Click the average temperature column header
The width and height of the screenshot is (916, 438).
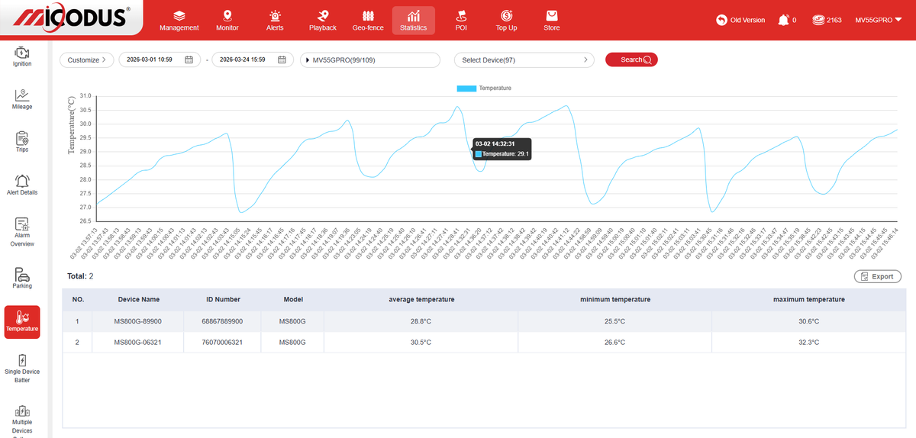point(421,299)
